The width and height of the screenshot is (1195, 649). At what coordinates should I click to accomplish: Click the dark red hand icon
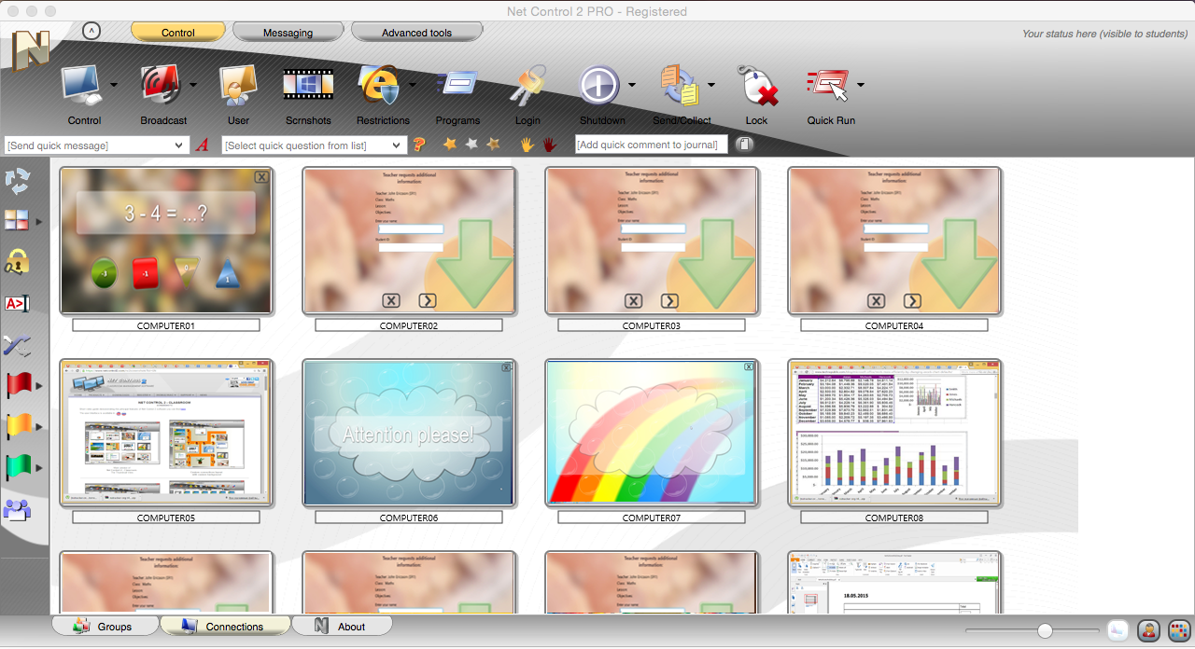click(x=549, y=145)
